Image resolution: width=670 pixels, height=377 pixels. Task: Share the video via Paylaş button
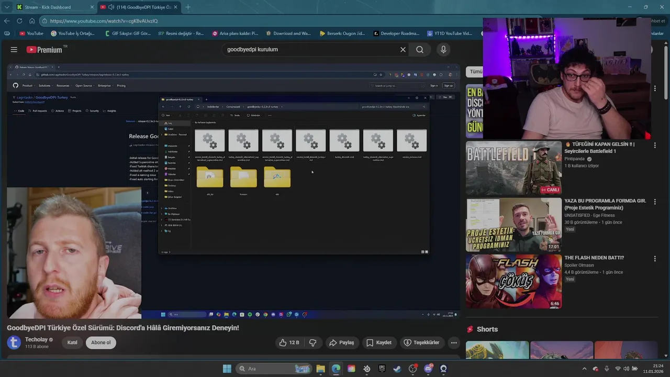[341, 342]
